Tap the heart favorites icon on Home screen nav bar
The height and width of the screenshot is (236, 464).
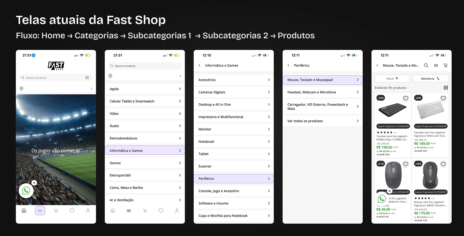72,210
